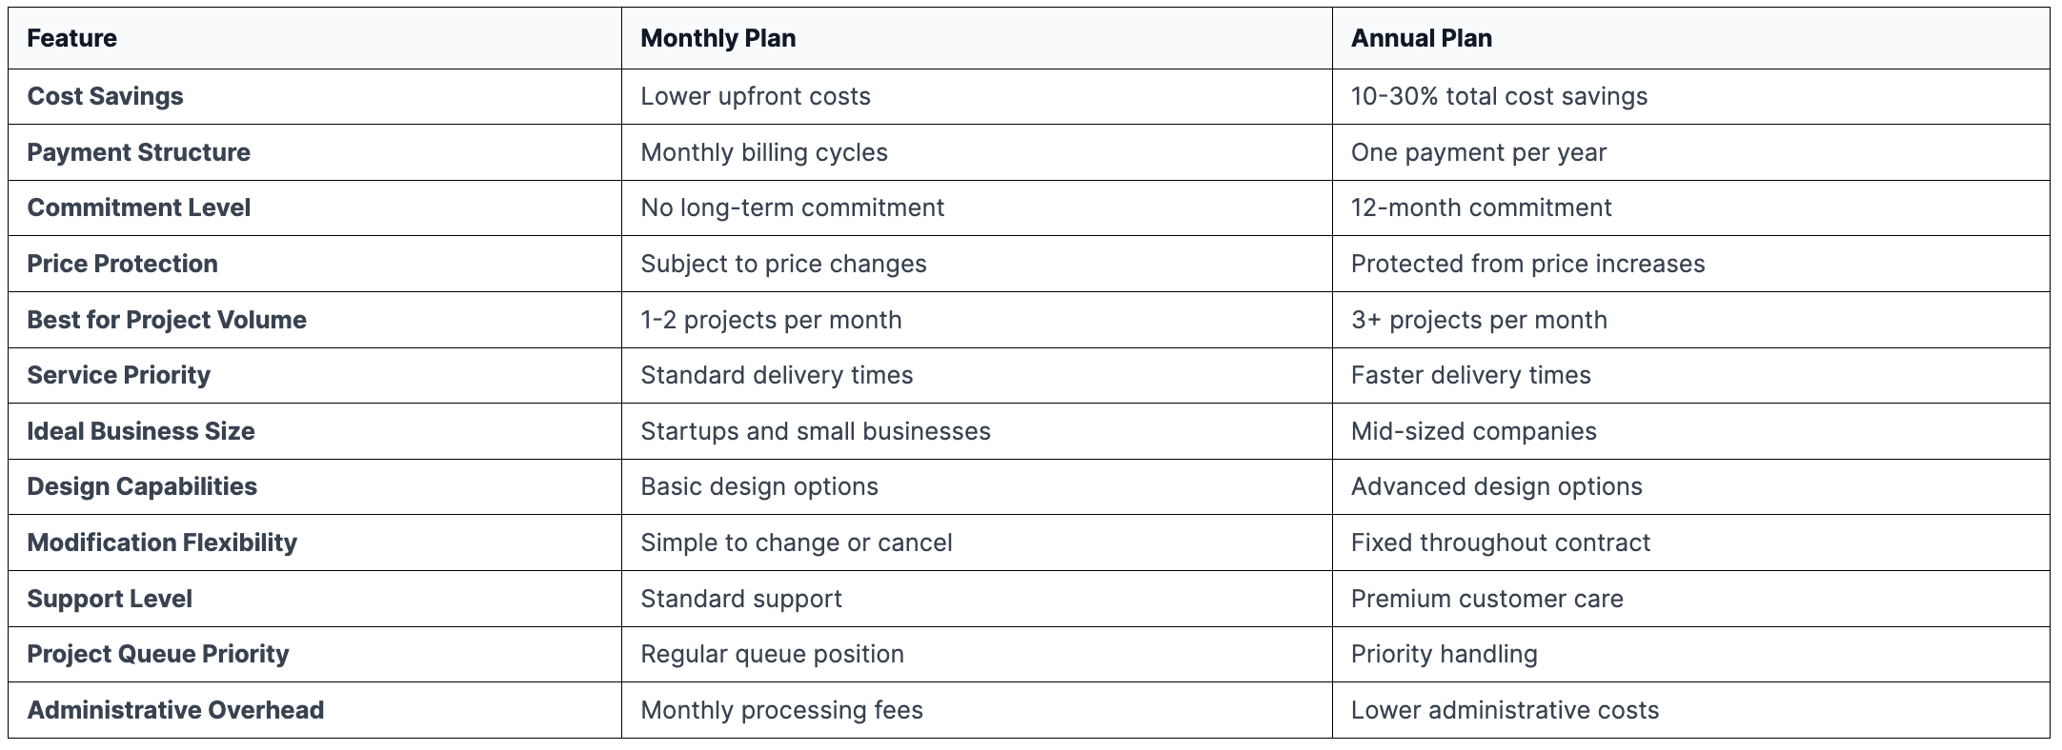This screenshot has height=750, width=2062.
Task: Select the Modification Flexibility row label
Action: pos(162,543)
